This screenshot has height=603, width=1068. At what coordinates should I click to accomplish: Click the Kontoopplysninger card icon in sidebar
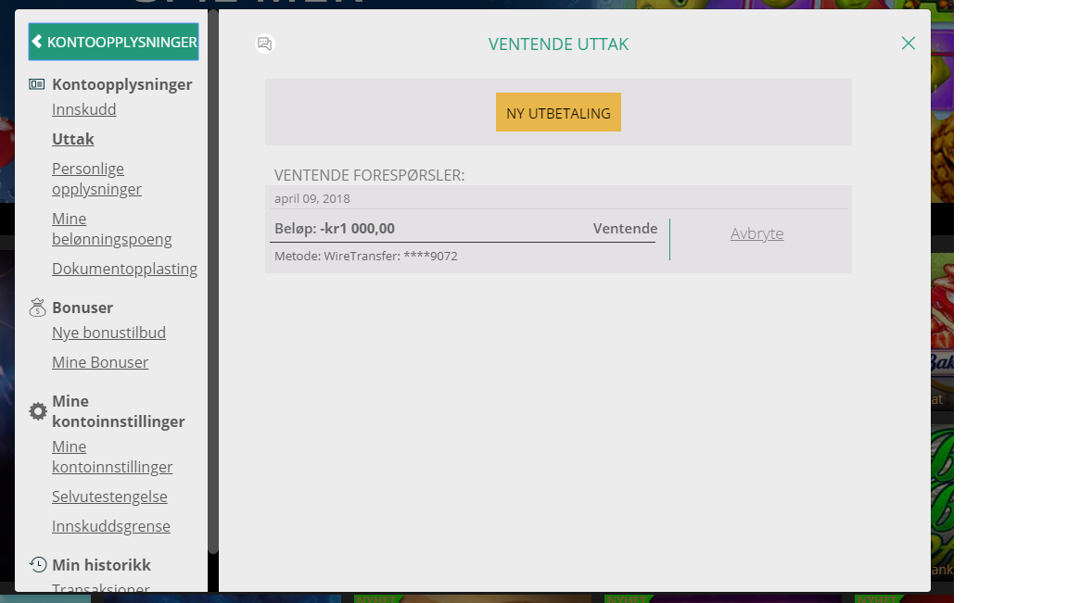coord(37,84)
